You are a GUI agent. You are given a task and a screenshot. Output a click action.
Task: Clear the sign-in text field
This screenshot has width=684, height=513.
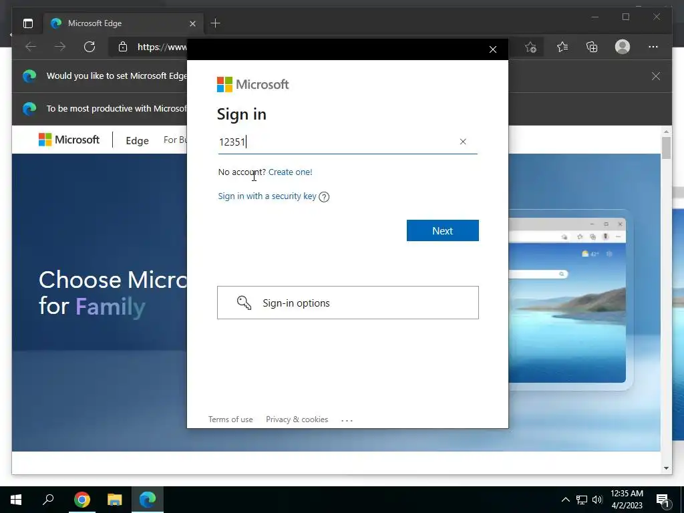463,142
